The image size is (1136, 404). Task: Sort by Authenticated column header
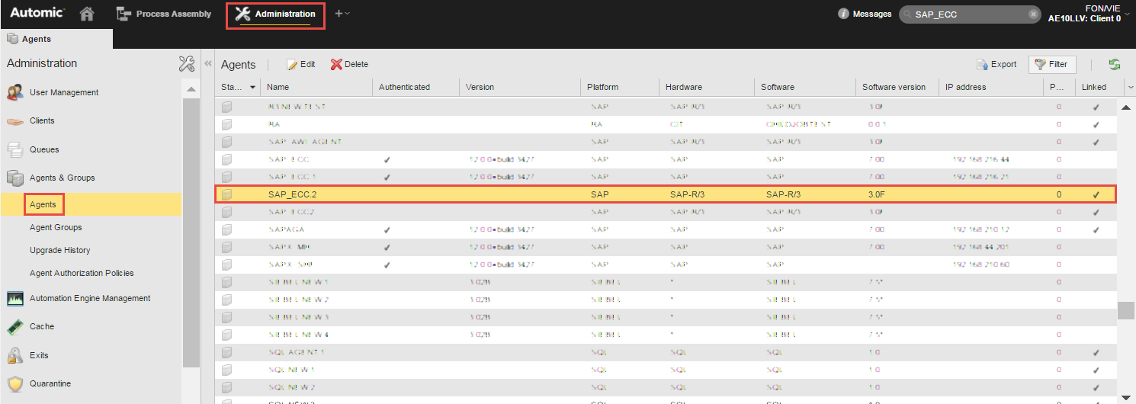click(x=416, y=87)
